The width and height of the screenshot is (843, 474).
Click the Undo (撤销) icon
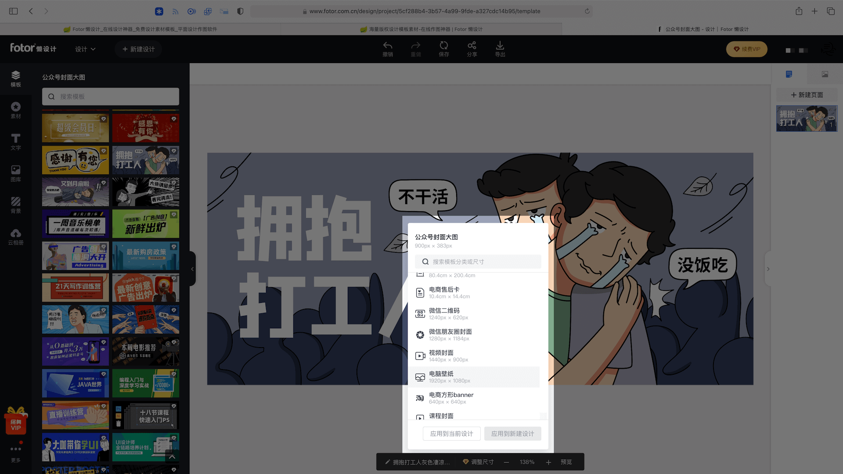click(387, 46)
